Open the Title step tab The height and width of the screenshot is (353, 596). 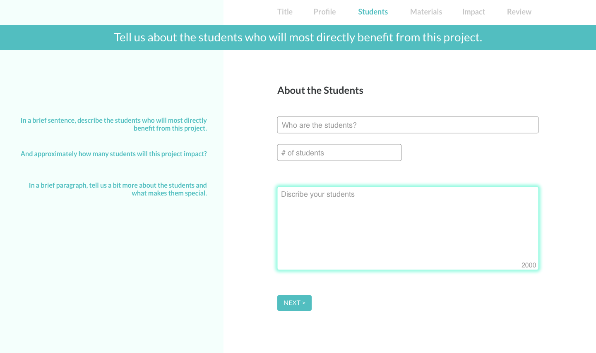click(285, 12)
